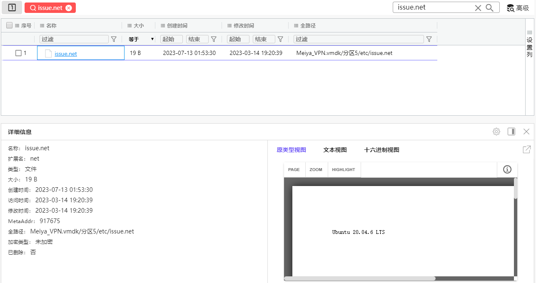
Task: Switch to 十六进制视图 tab
Action: 381,150
